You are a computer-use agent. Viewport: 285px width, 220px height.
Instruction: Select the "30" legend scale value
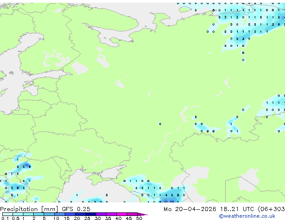(98, 218)
